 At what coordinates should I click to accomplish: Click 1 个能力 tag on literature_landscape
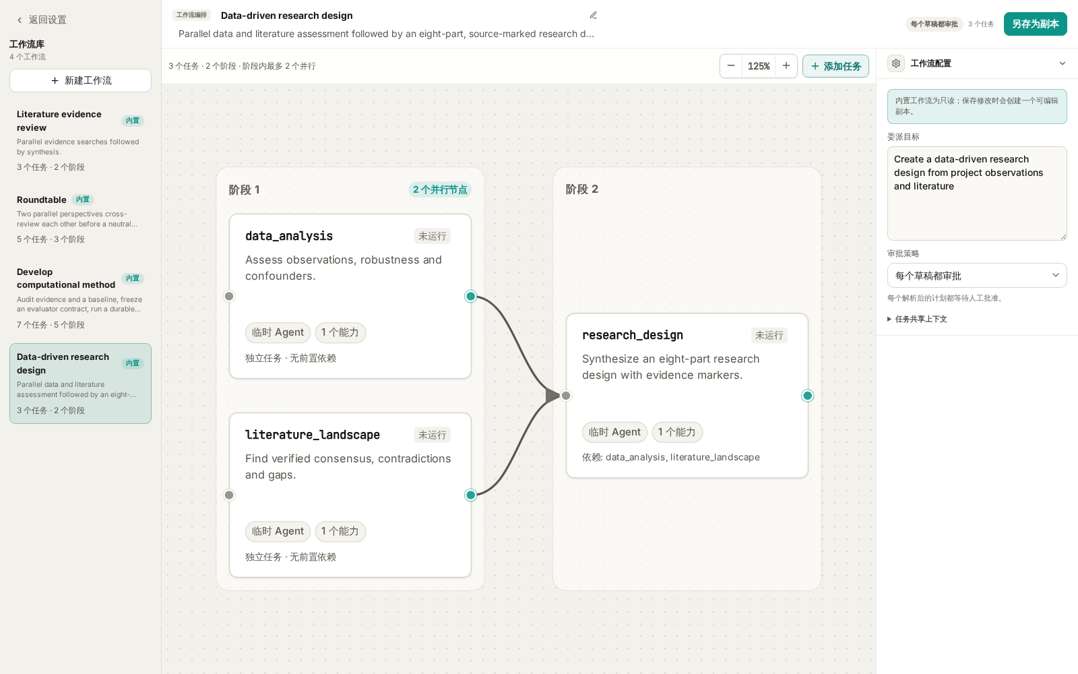[340, 532]
